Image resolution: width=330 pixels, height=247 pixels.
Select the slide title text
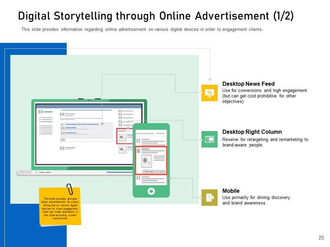(156, 16)
